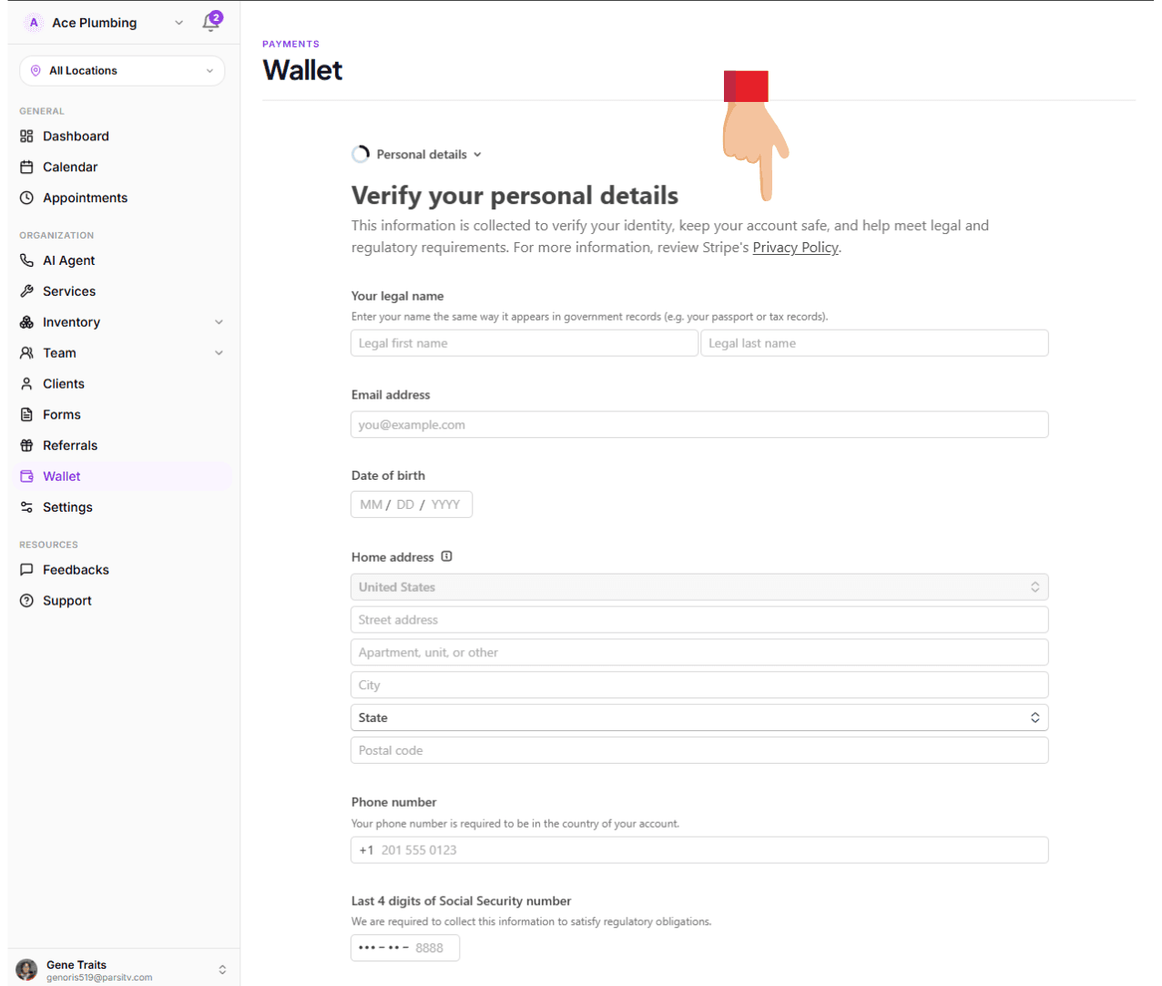The height and width of the screenshot is (986, 1162).
Task: Click the info icon beside Home address
Action: click(444, 556)
